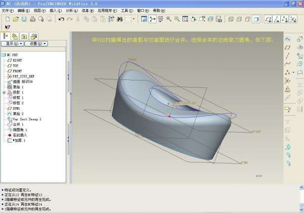Open the connections tab in navigator
The width and height of the screenshot is (304, 213).
click(x=34, y=36)
